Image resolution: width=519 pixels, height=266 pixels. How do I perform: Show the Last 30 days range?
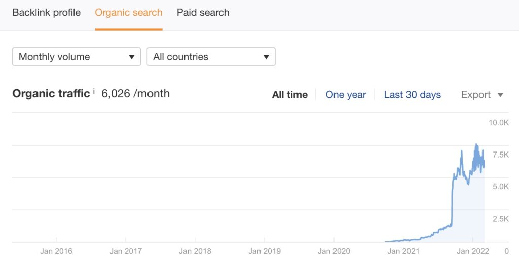coord(412,95)
